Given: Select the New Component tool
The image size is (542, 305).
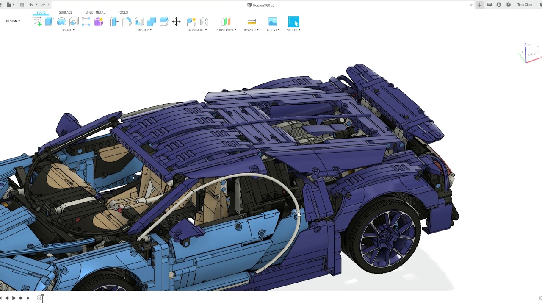Looking at the screenshot, I should coord(191,22).
